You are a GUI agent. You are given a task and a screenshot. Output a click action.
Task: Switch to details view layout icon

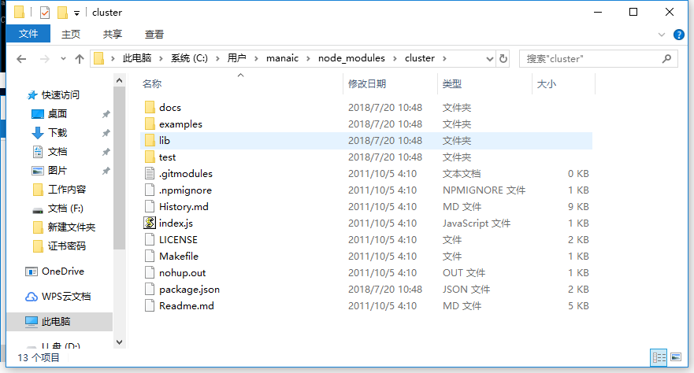659,357
